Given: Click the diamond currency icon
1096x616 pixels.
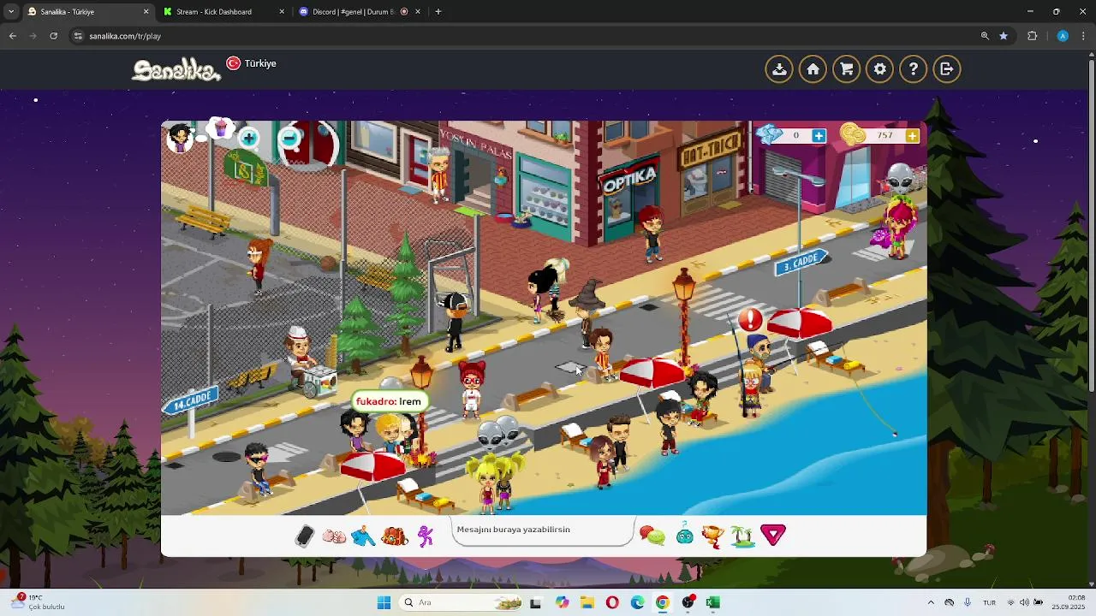Looking at the screenshot, I should click(x=769, y=134).
